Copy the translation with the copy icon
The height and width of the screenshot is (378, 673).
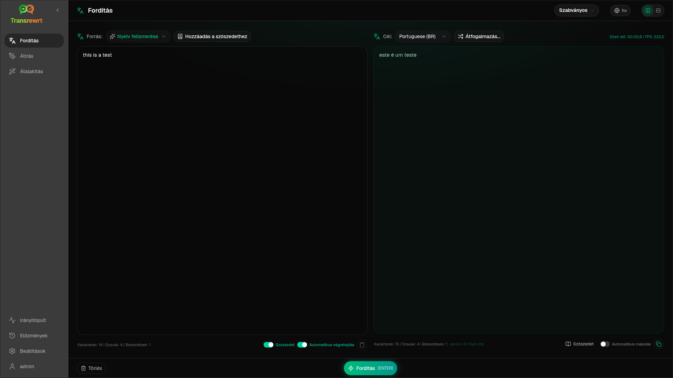click(659, 344)
